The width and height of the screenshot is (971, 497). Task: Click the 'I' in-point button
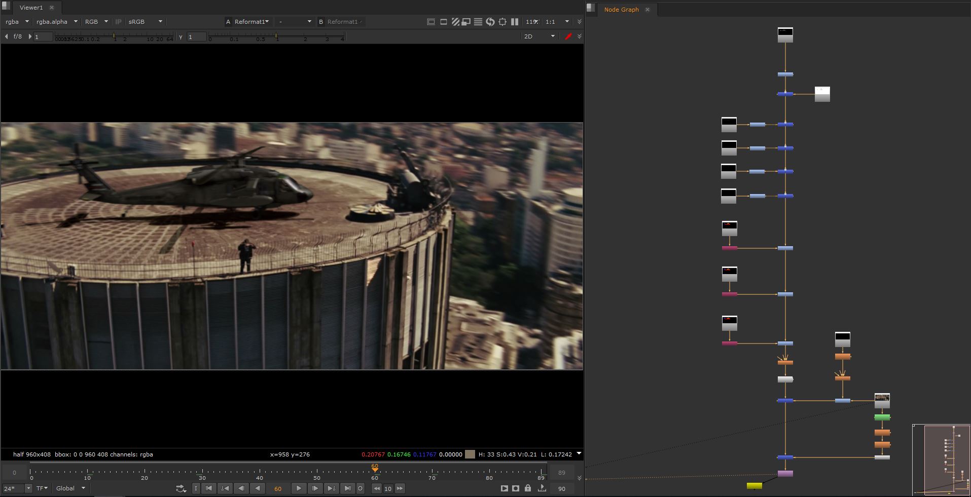point(196,489)
